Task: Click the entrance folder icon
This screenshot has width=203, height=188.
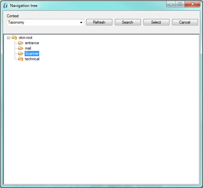Action: click(21, 43)
